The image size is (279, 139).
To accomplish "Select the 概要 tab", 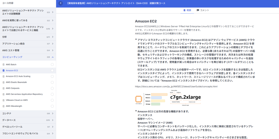I will click(187, 10).
